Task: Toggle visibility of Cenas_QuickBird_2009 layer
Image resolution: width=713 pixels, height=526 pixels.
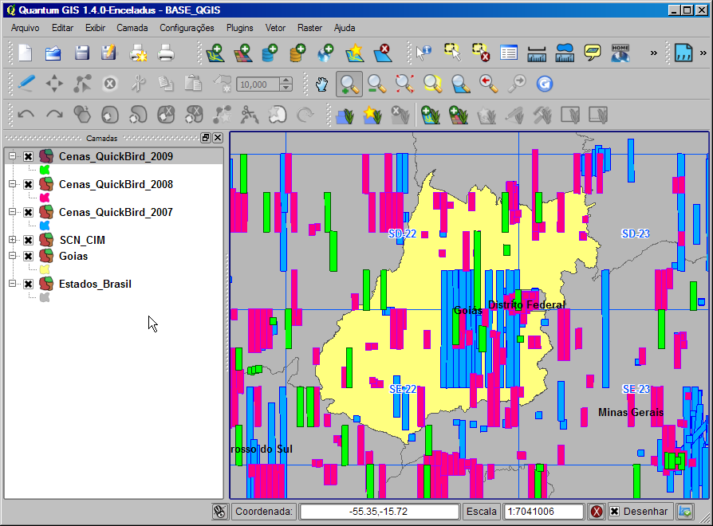Action: pos(28,157)
